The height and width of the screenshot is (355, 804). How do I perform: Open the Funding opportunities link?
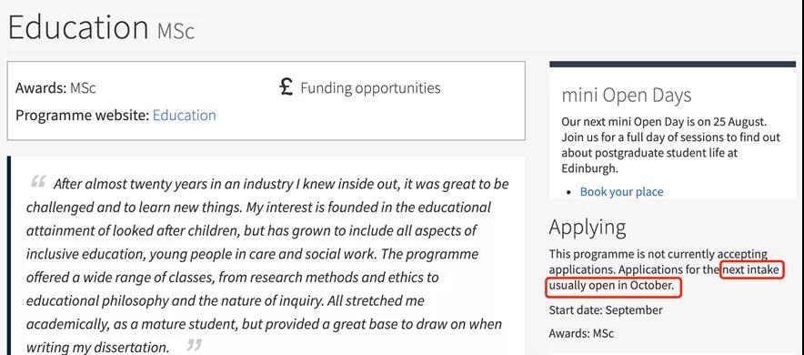point(370,88)
